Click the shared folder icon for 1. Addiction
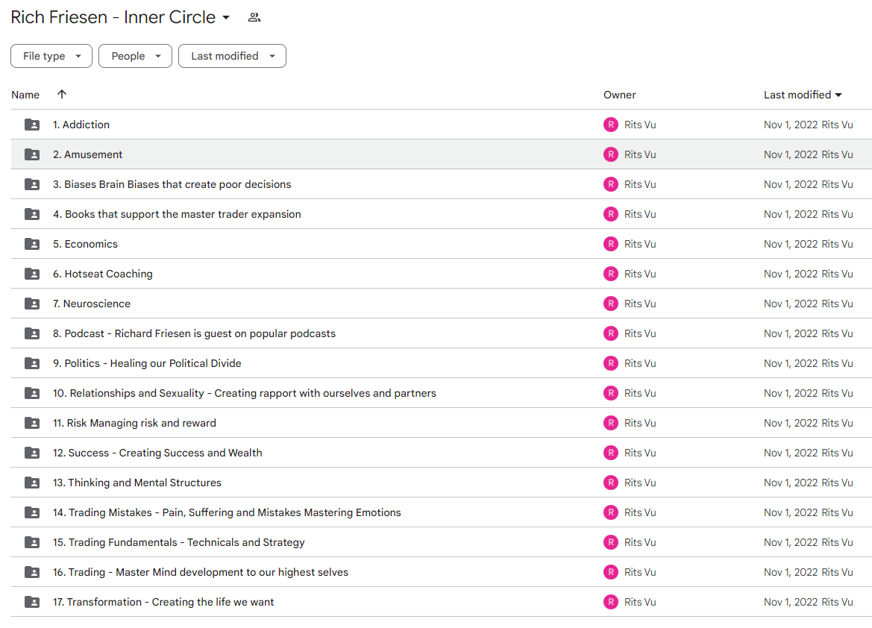The image size is (872, 628). 32,125
